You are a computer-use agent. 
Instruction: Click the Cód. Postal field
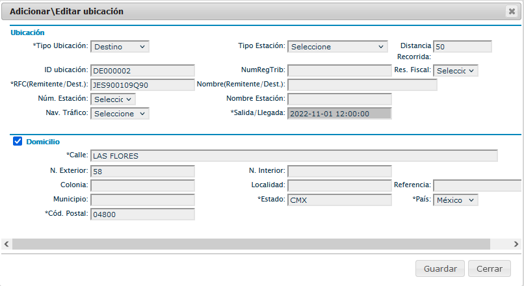(142, 214)
